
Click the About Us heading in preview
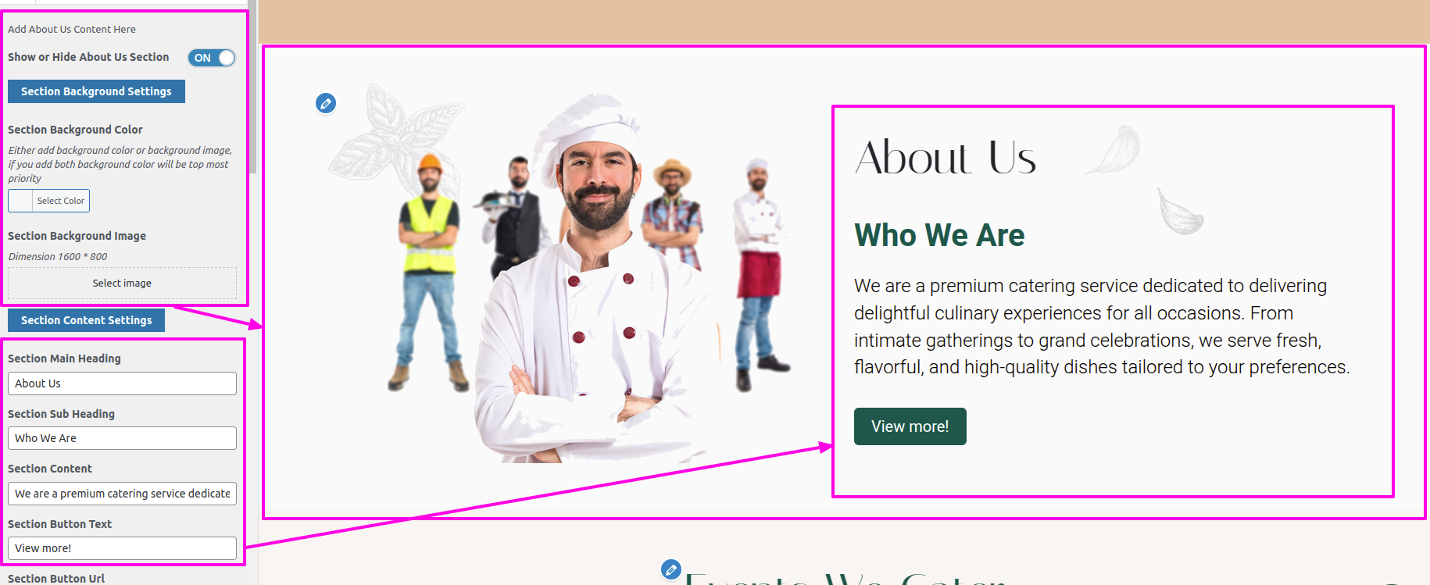946,157
